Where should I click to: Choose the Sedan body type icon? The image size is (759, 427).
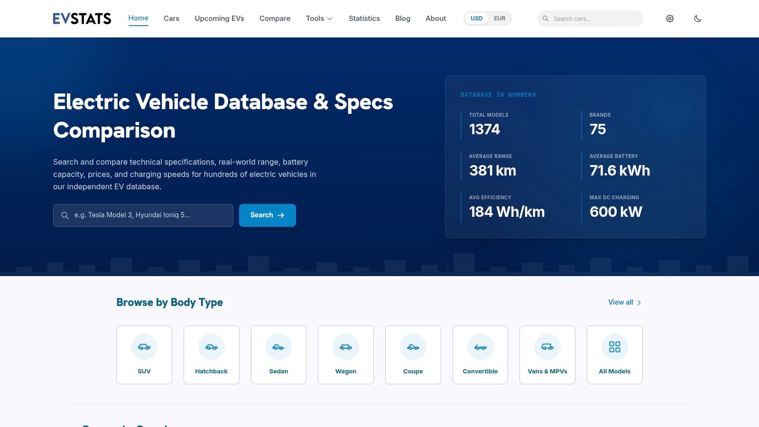(278, 347)
